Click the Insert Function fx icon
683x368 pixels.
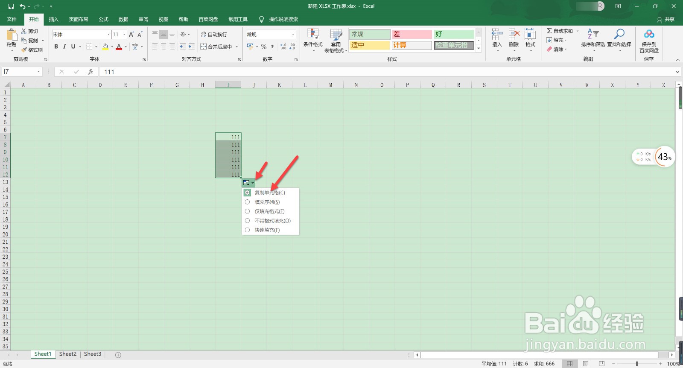coord(90,72)
